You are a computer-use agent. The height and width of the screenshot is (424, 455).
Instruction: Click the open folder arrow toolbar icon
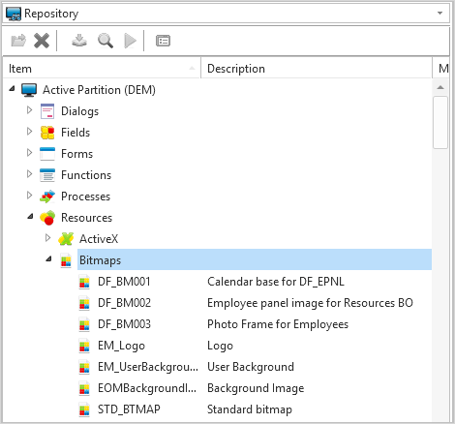click(18, 41)
